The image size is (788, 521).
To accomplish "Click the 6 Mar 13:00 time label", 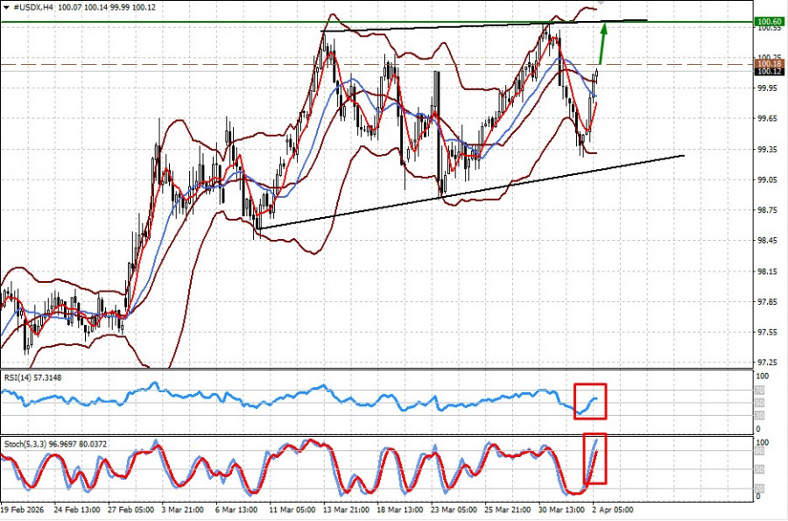I will click(236, 510).
